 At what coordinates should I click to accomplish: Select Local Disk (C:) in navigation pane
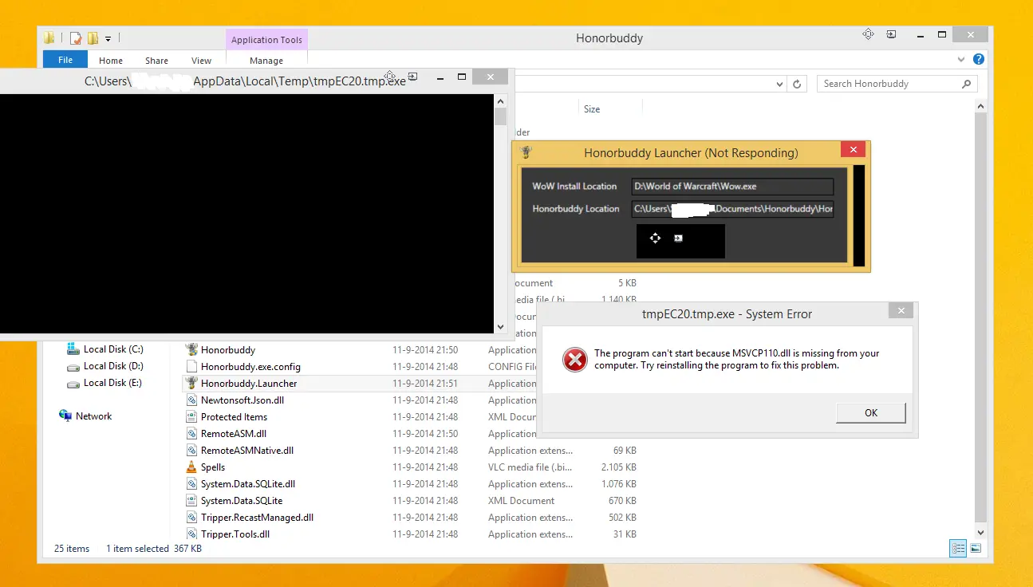[113, 349]
